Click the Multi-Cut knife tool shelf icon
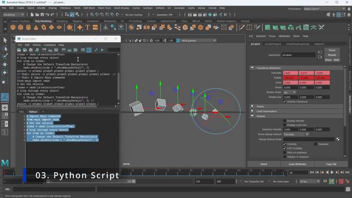The image size is (352, 198). tap(241, 28)
